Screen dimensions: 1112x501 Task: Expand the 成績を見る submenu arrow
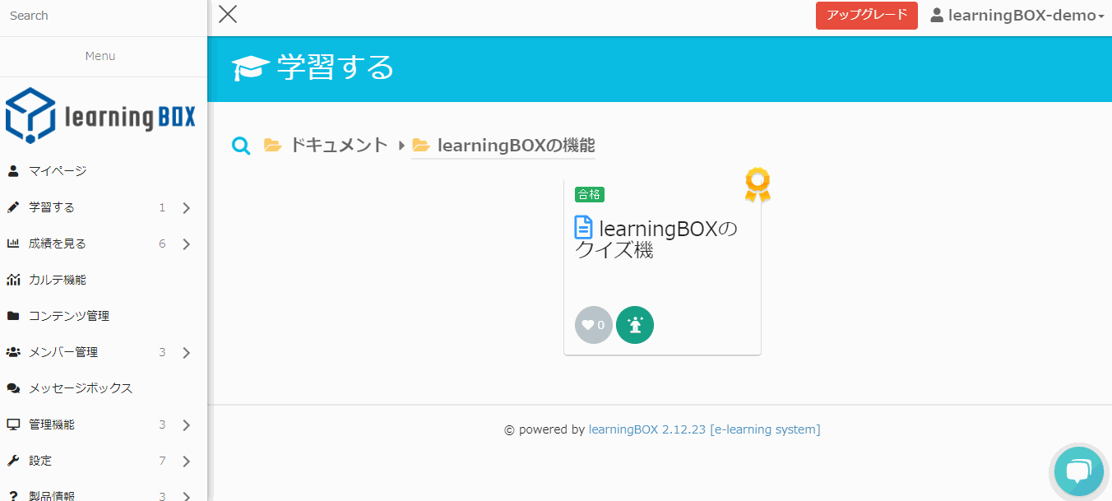tap(186, 244)
